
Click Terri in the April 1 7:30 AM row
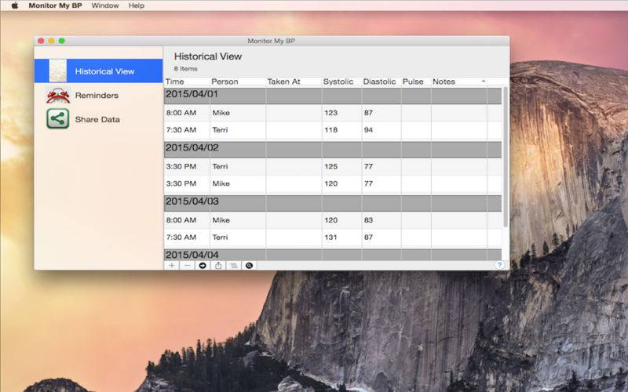[220, 130]
